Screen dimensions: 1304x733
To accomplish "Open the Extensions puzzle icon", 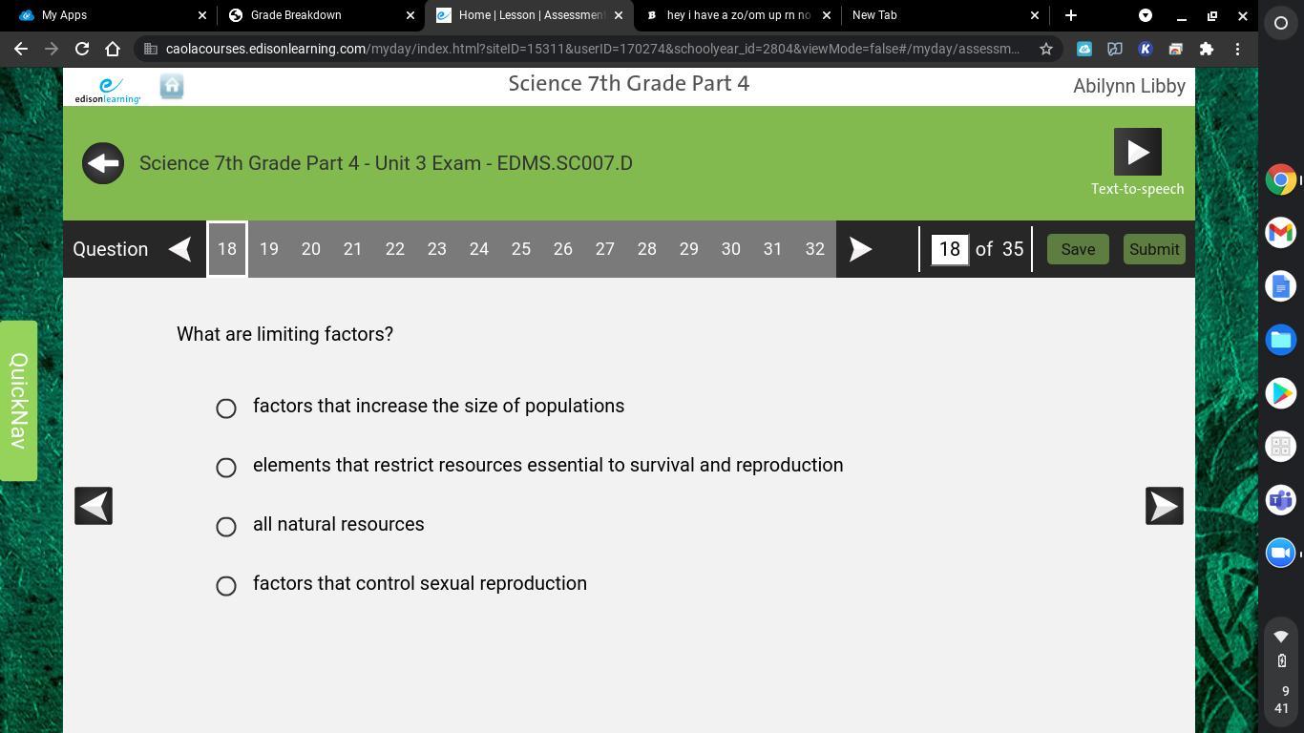I will click(x=1207, y=49).
